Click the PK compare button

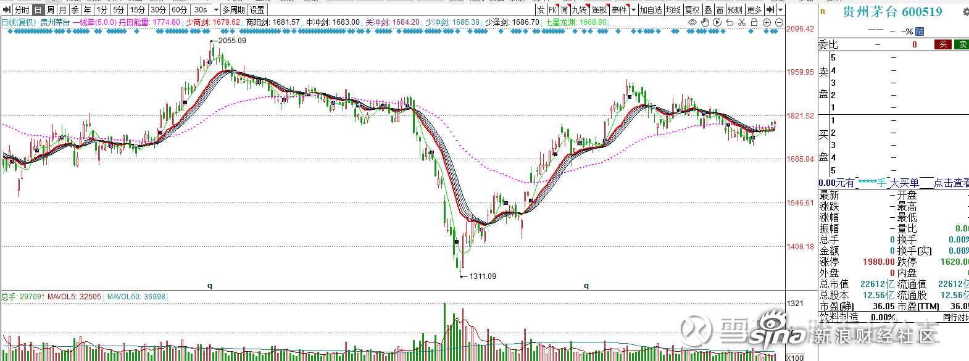click(x=553, y=10)
